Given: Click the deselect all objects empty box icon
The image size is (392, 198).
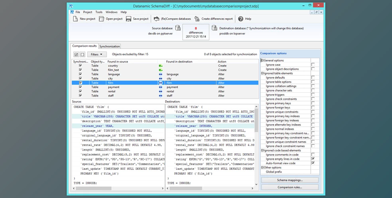Looking at the screenshot, I should click(x=82, y=54).
